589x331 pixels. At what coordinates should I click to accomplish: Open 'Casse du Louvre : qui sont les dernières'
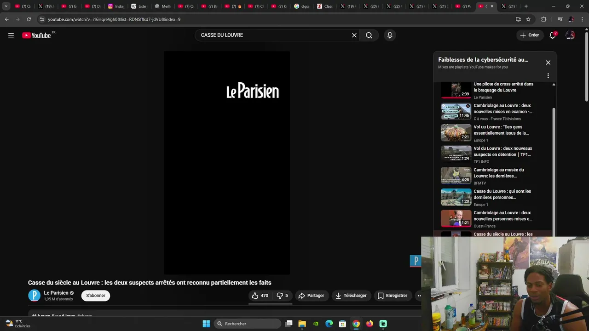502,194
